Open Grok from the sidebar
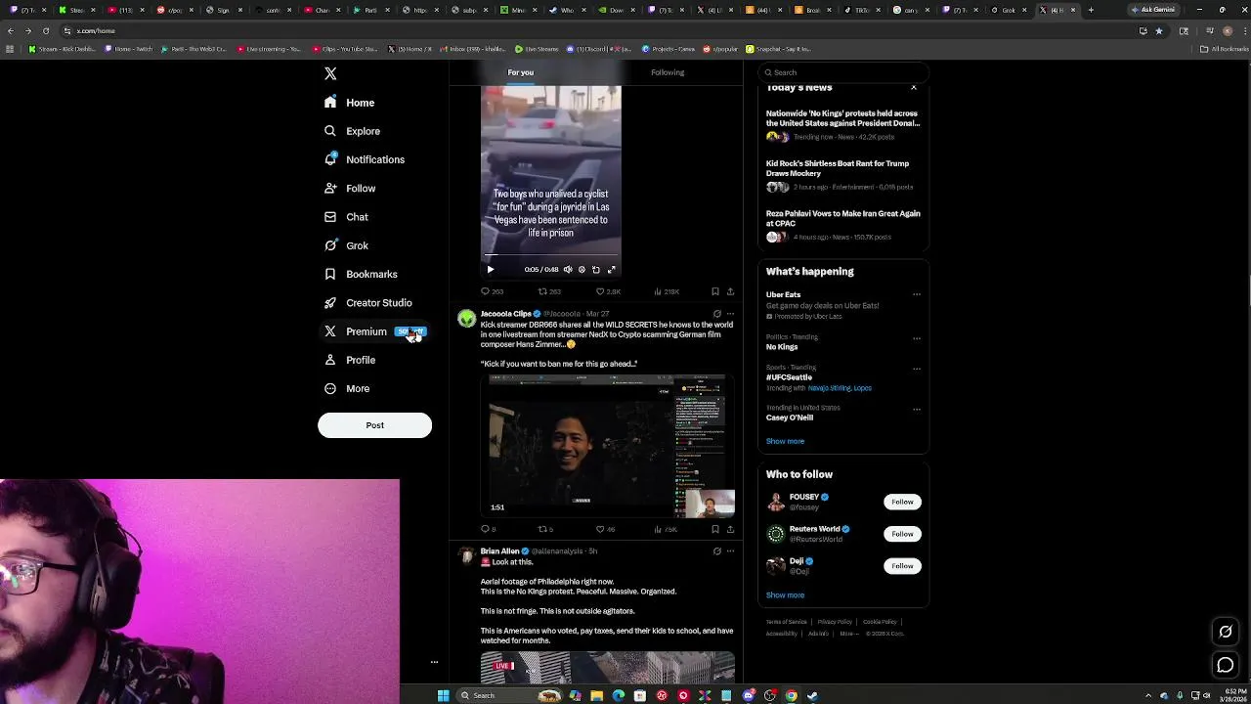 click(346, 245)
